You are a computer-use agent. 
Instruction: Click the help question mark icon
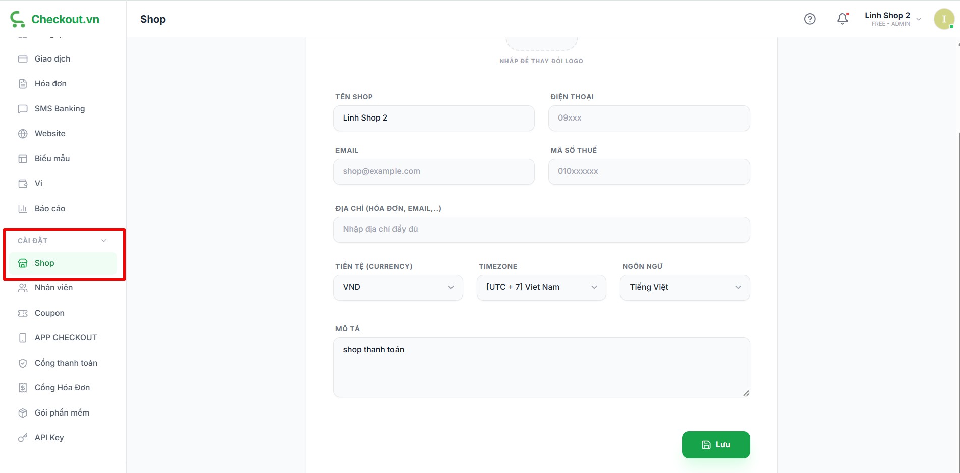click(809, 19)
